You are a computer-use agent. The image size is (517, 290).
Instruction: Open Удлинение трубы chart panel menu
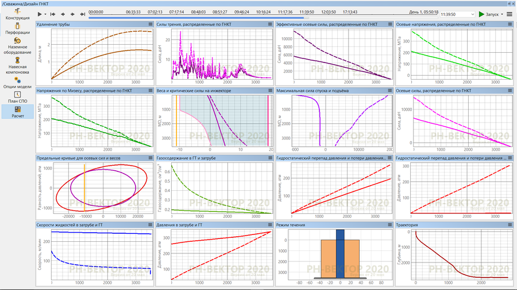(x=151, y=25)
